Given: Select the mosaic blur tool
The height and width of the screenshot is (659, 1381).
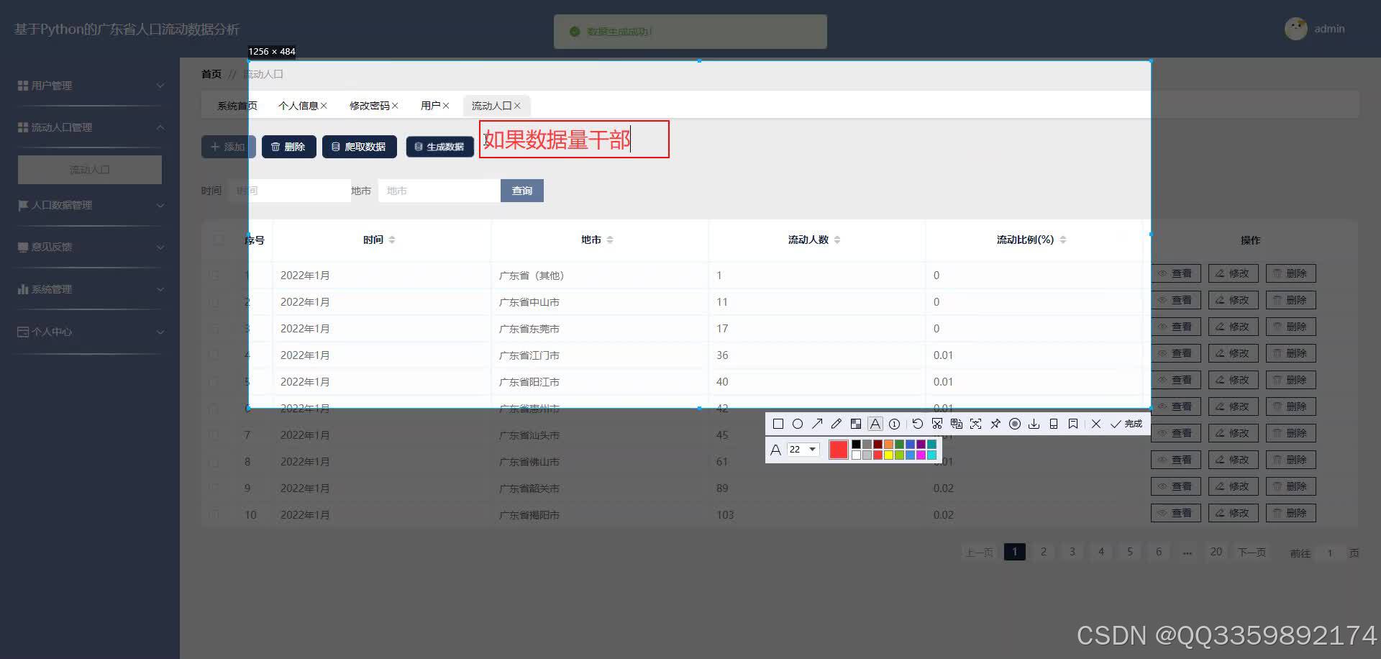Looking at the screenshot, I should coord(855,424).
